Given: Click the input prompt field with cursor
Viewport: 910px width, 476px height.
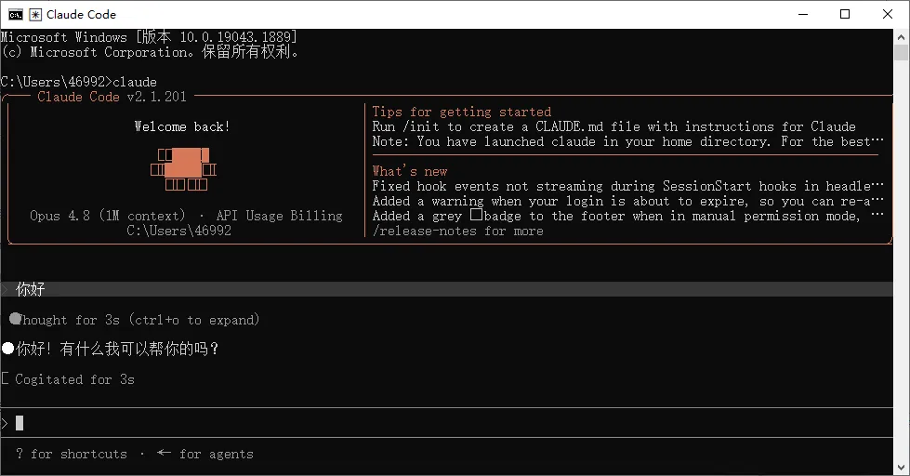Looking at the screenshot, I should [447, 423].
